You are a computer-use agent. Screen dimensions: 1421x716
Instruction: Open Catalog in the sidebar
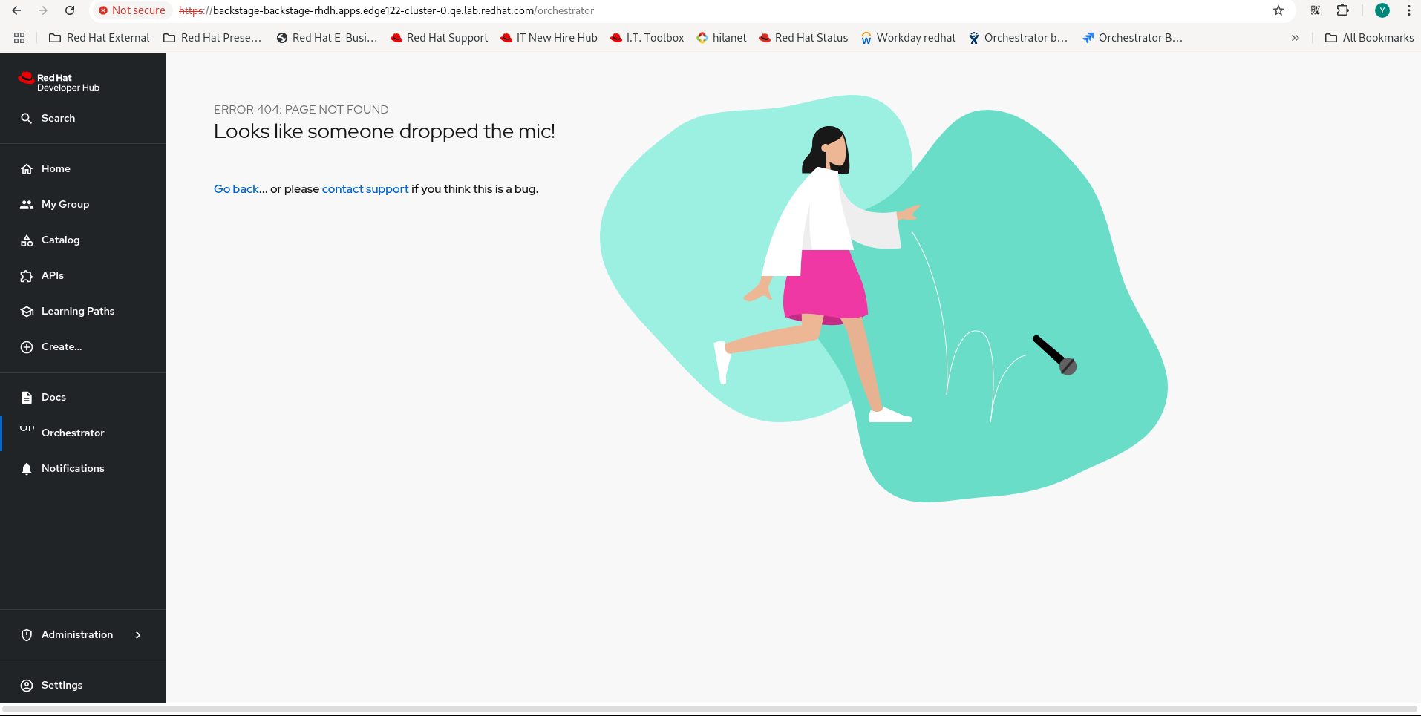(x=83, y=240)
